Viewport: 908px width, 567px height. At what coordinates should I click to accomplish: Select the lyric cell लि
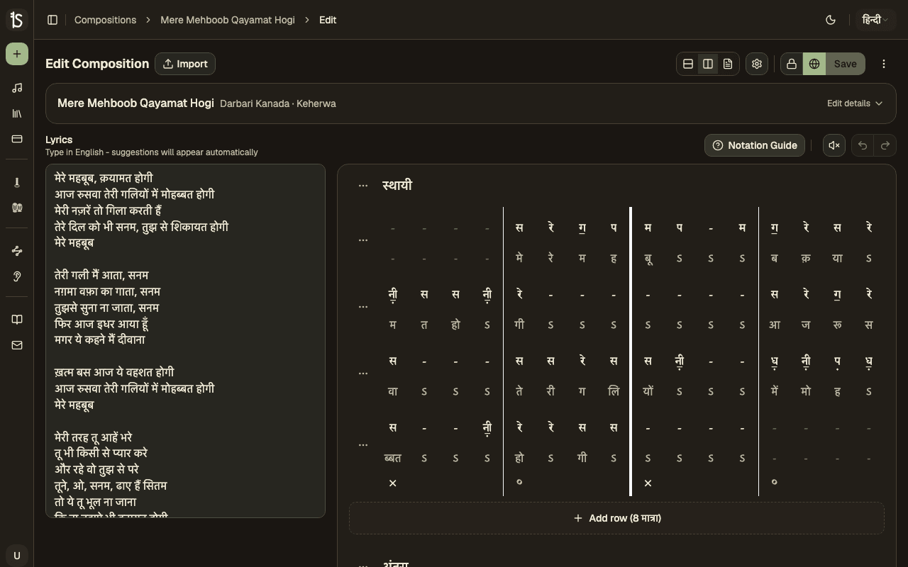coord(614,392)
